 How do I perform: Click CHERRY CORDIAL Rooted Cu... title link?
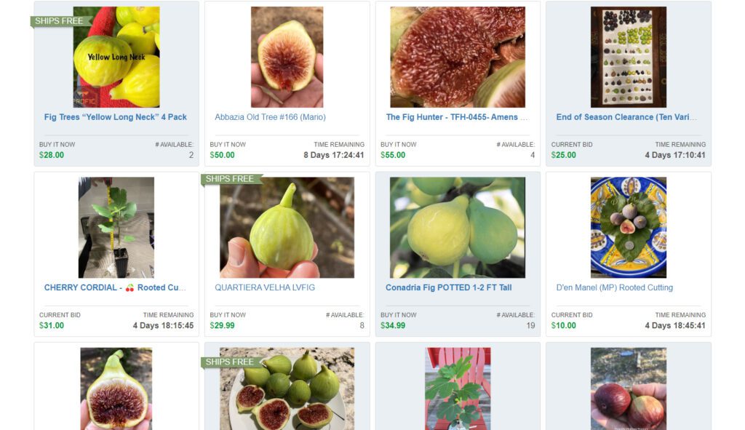[115, 287]
